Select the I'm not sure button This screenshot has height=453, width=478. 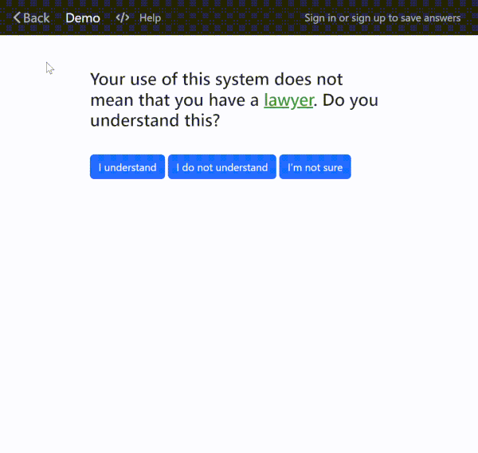[x=315, y=167]
